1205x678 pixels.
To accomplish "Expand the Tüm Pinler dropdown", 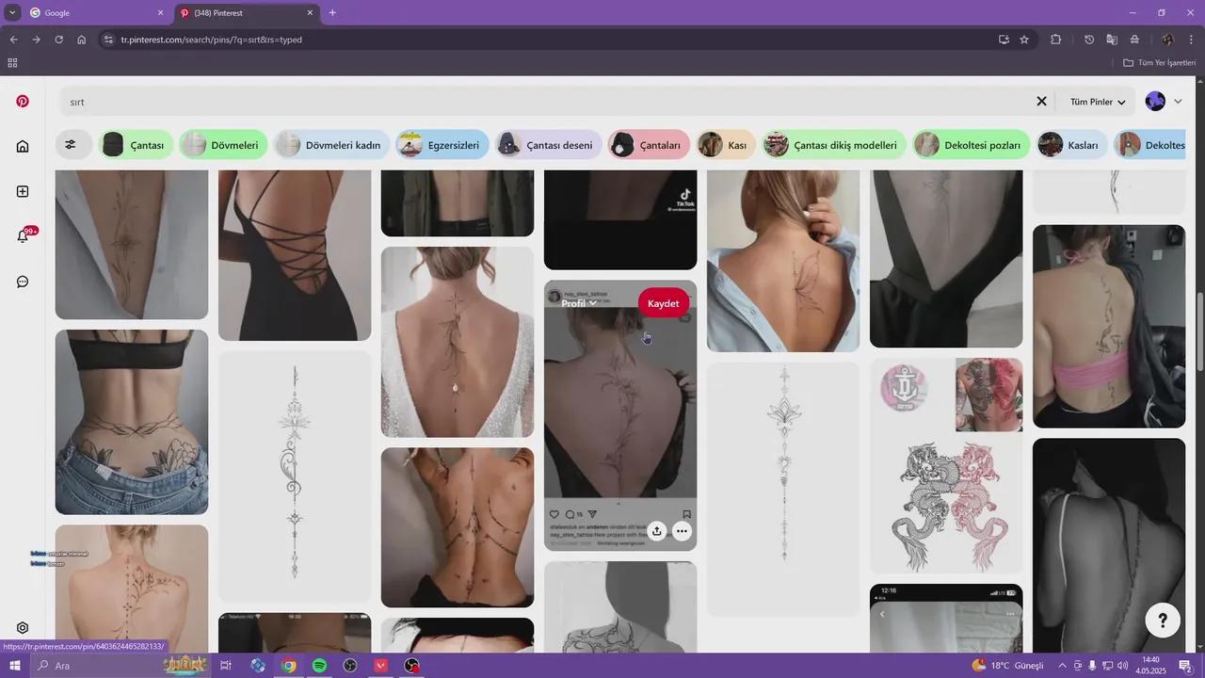I will [x=1098, y=102].
